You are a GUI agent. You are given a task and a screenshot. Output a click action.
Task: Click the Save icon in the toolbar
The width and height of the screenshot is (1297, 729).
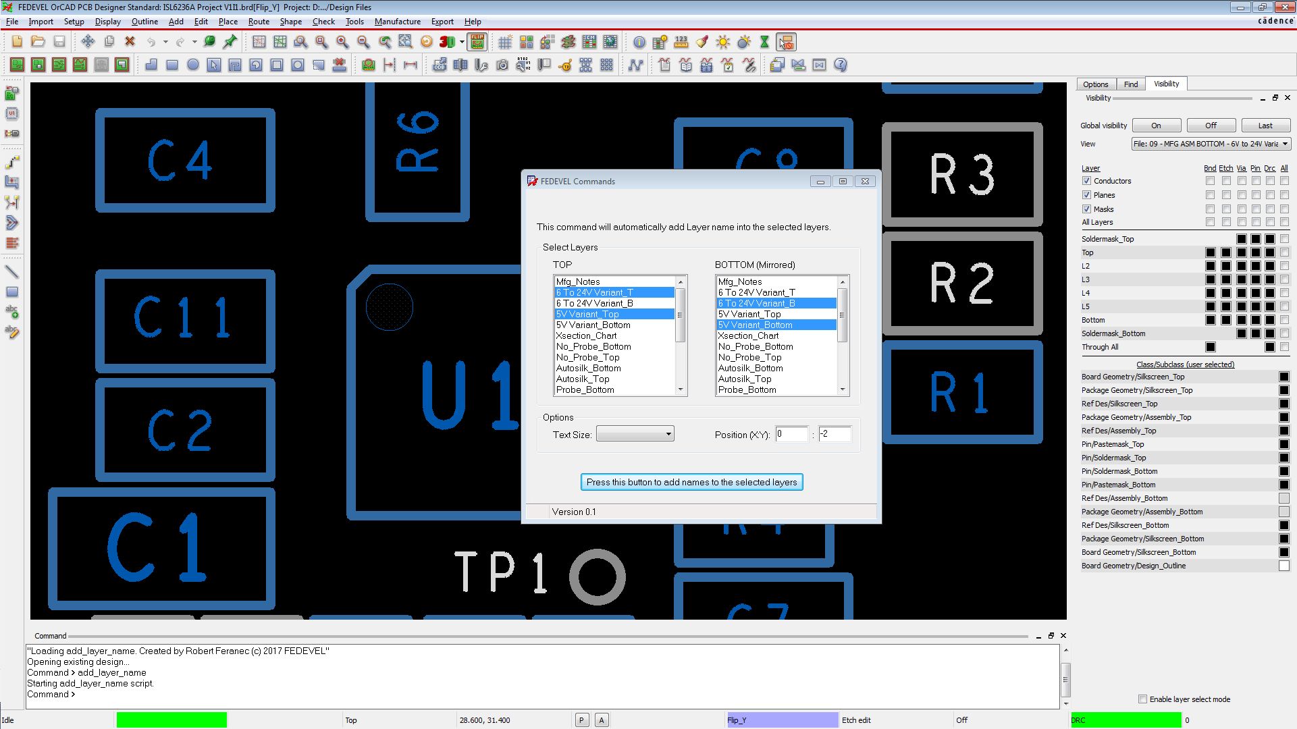[60, 42]
